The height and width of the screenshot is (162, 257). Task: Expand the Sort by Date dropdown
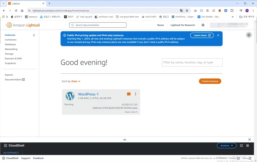[x=76, y=81]
